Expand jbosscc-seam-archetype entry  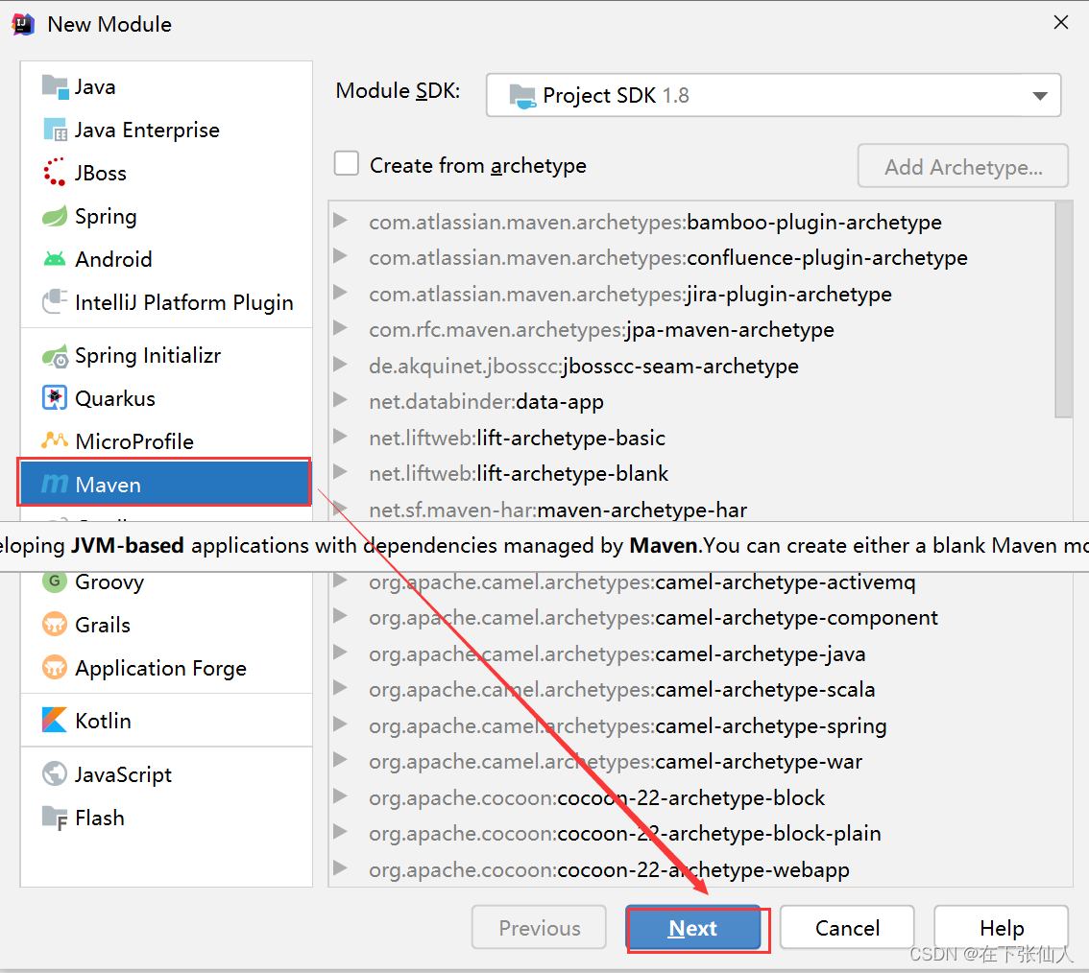coord(340,364)
